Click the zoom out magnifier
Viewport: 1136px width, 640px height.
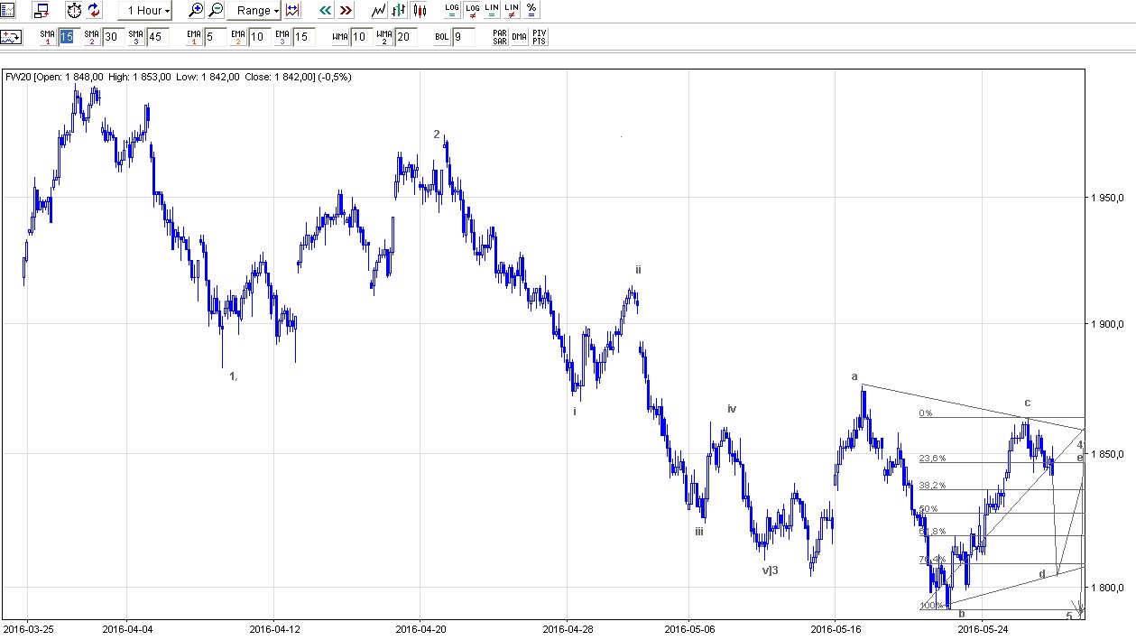pos(216,10)
